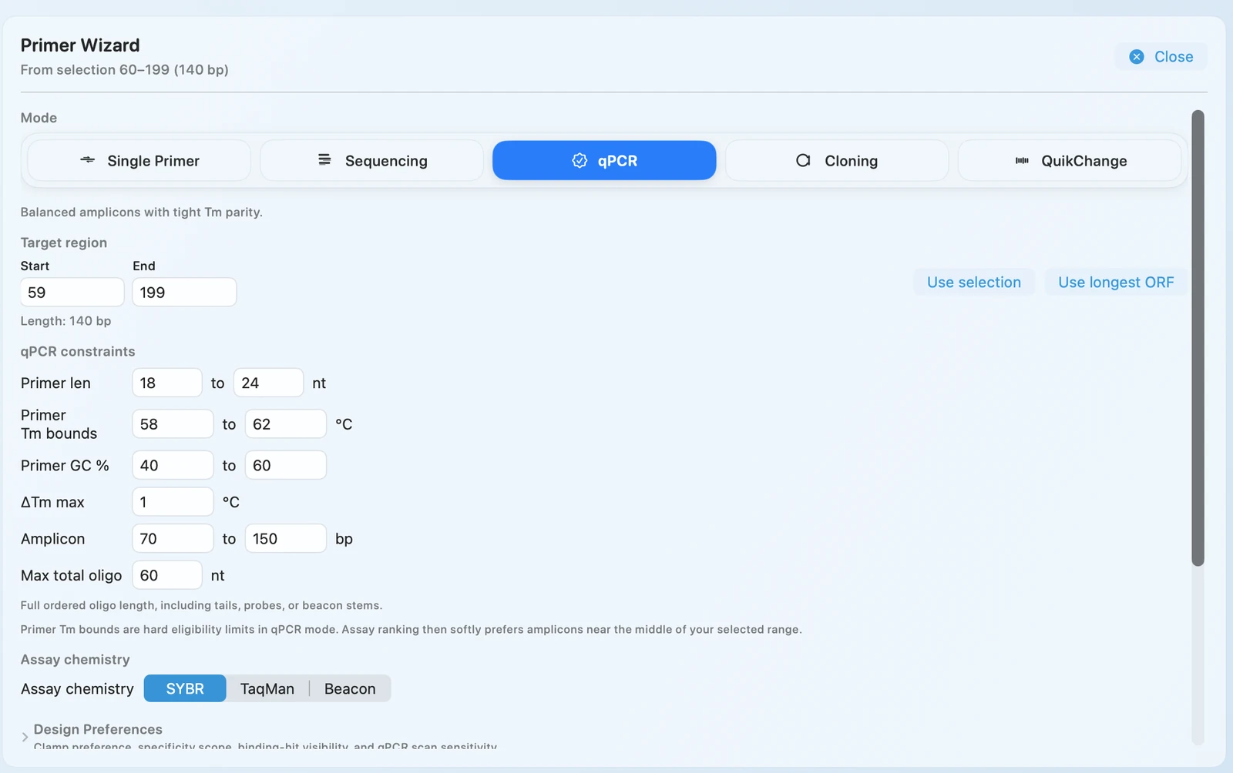Click the 'Full ordered oligo length' help text
This screenshot has width=1233, height=773.
201,605
